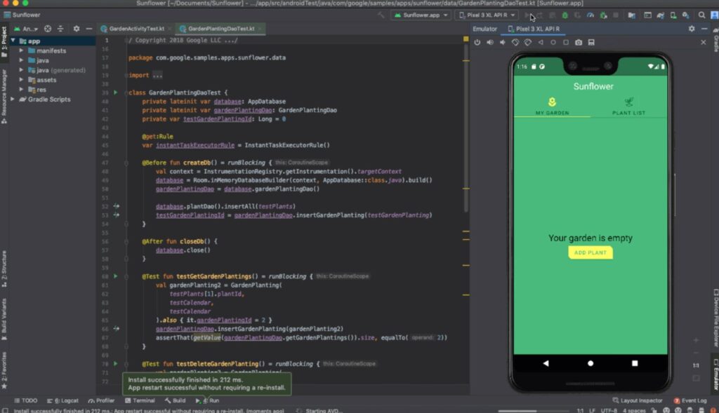Click the debug app bug icon
The height and width of the screenshot is (413, 719).
565,15
